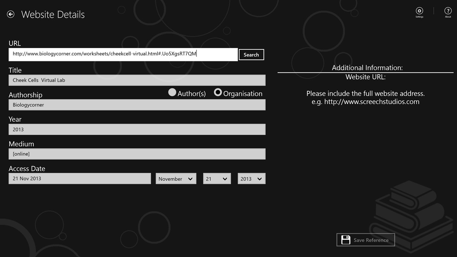The height and width of the screenshot is (257, 457).
Task: Open the year dropdown showing 2013
Action: 252,179
